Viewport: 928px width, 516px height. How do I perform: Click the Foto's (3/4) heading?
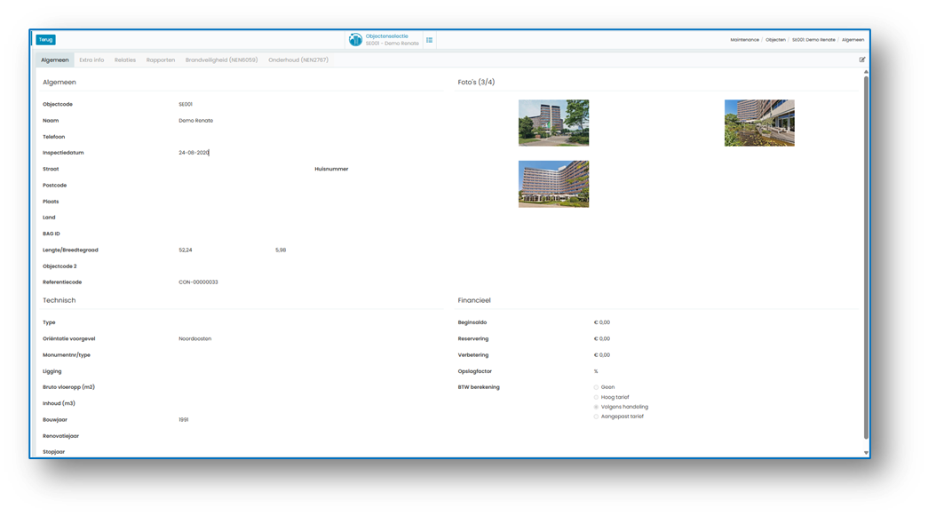[x=476, y=83]
